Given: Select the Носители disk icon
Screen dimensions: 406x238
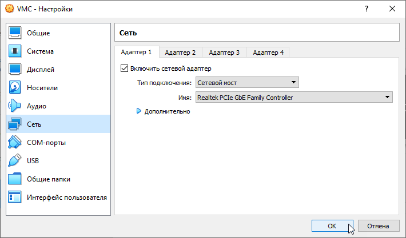Looking at the screenshot, I should pyautogui.click(x=15, y=88).
